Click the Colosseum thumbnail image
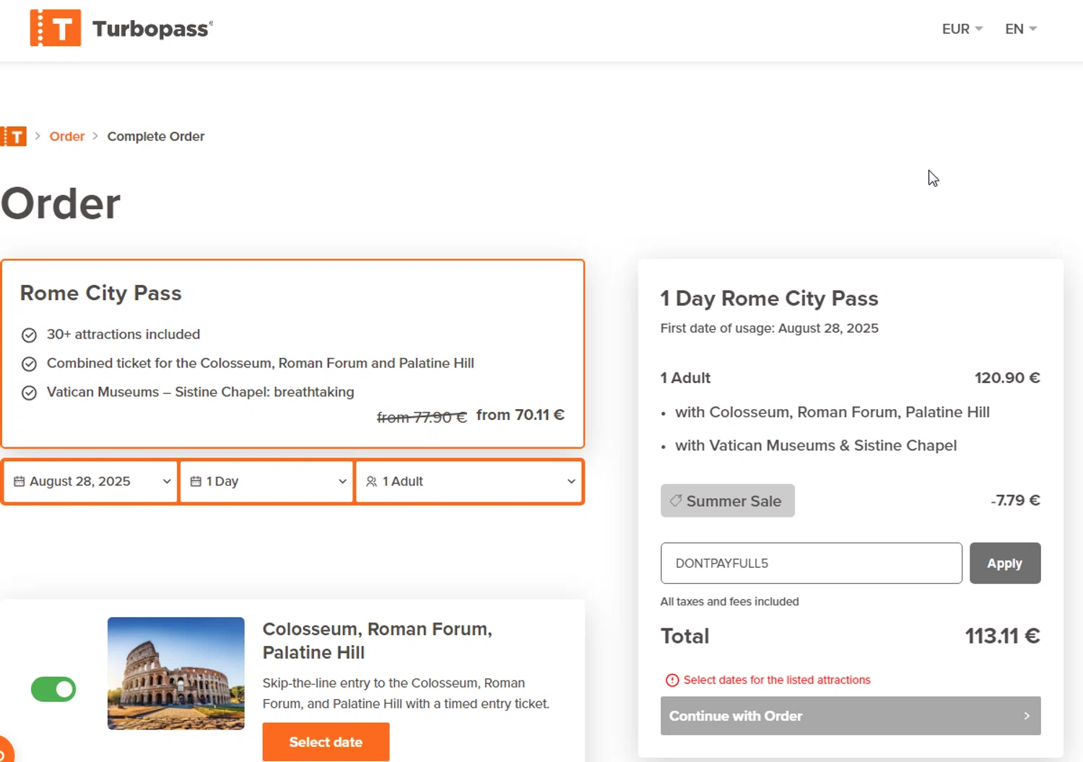 [x=176, y=673]
